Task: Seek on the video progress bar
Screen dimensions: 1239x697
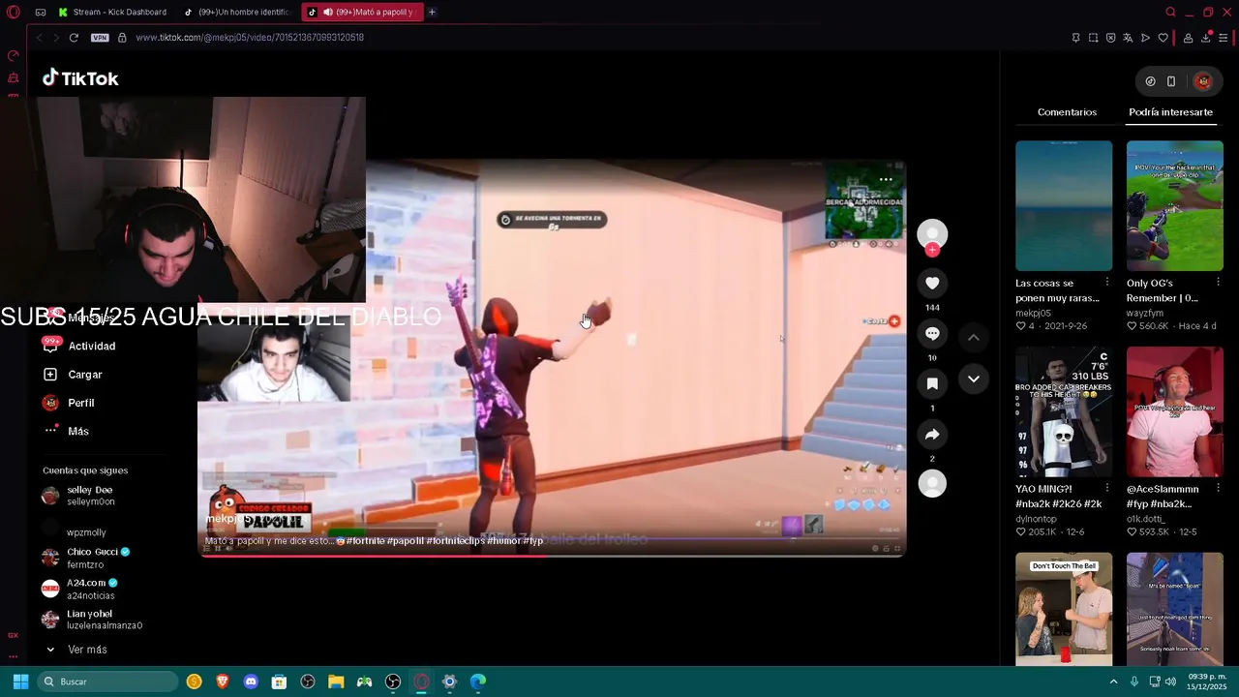Action: 553,555
